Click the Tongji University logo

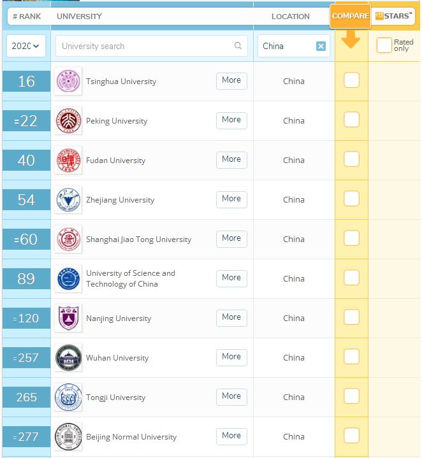[x=68, y=397]
